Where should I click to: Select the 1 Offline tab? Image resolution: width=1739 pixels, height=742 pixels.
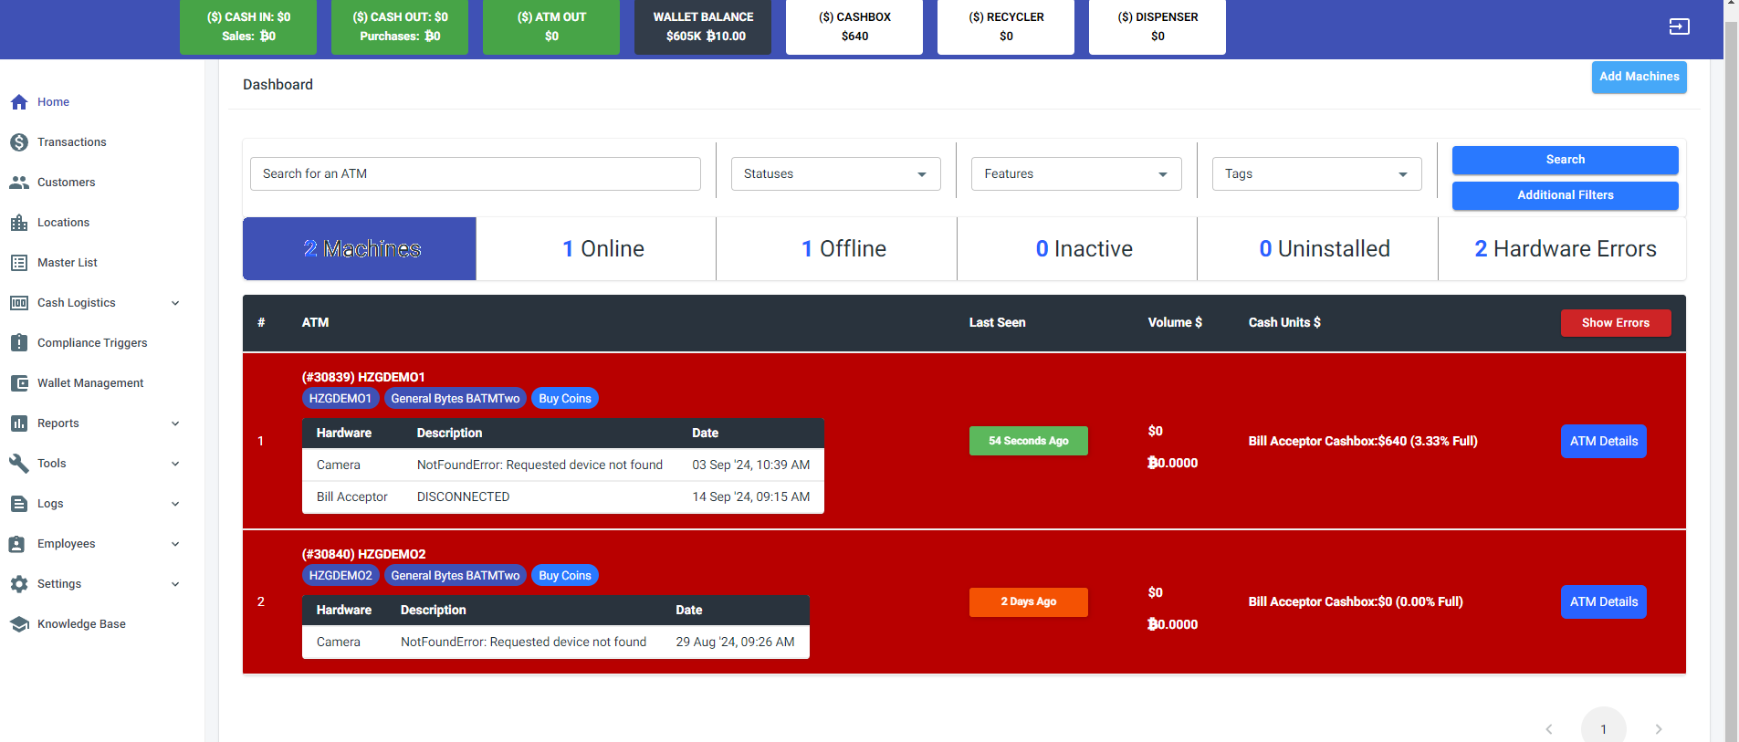click(843, 249)
